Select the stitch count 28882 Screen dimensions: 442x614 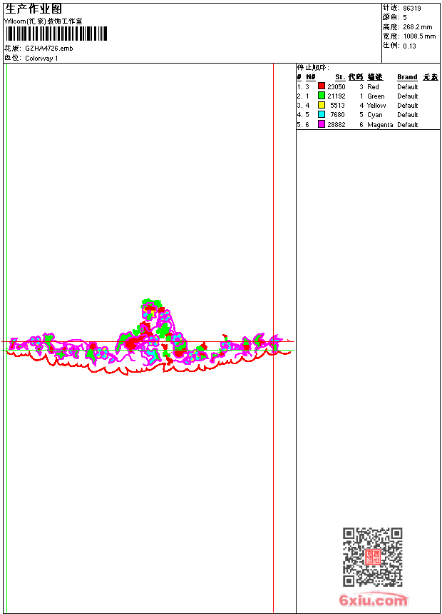click(x=336, y=124)
